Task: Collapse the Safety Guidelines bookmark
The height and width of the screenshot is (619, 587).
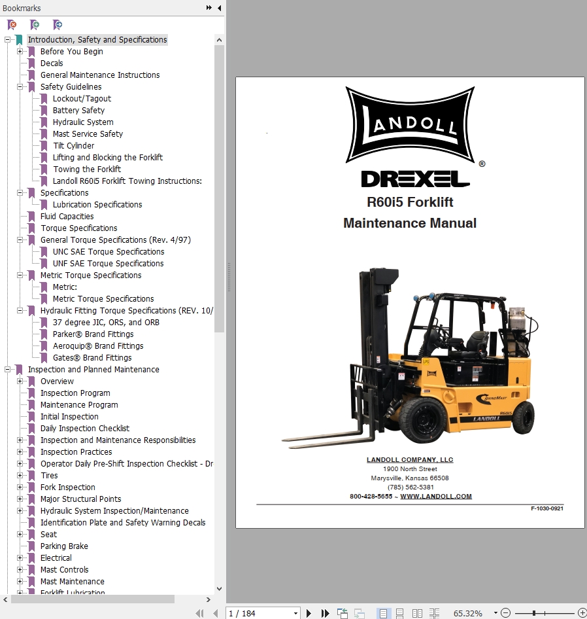Action: pyautogui.click(x=20, y=87)
